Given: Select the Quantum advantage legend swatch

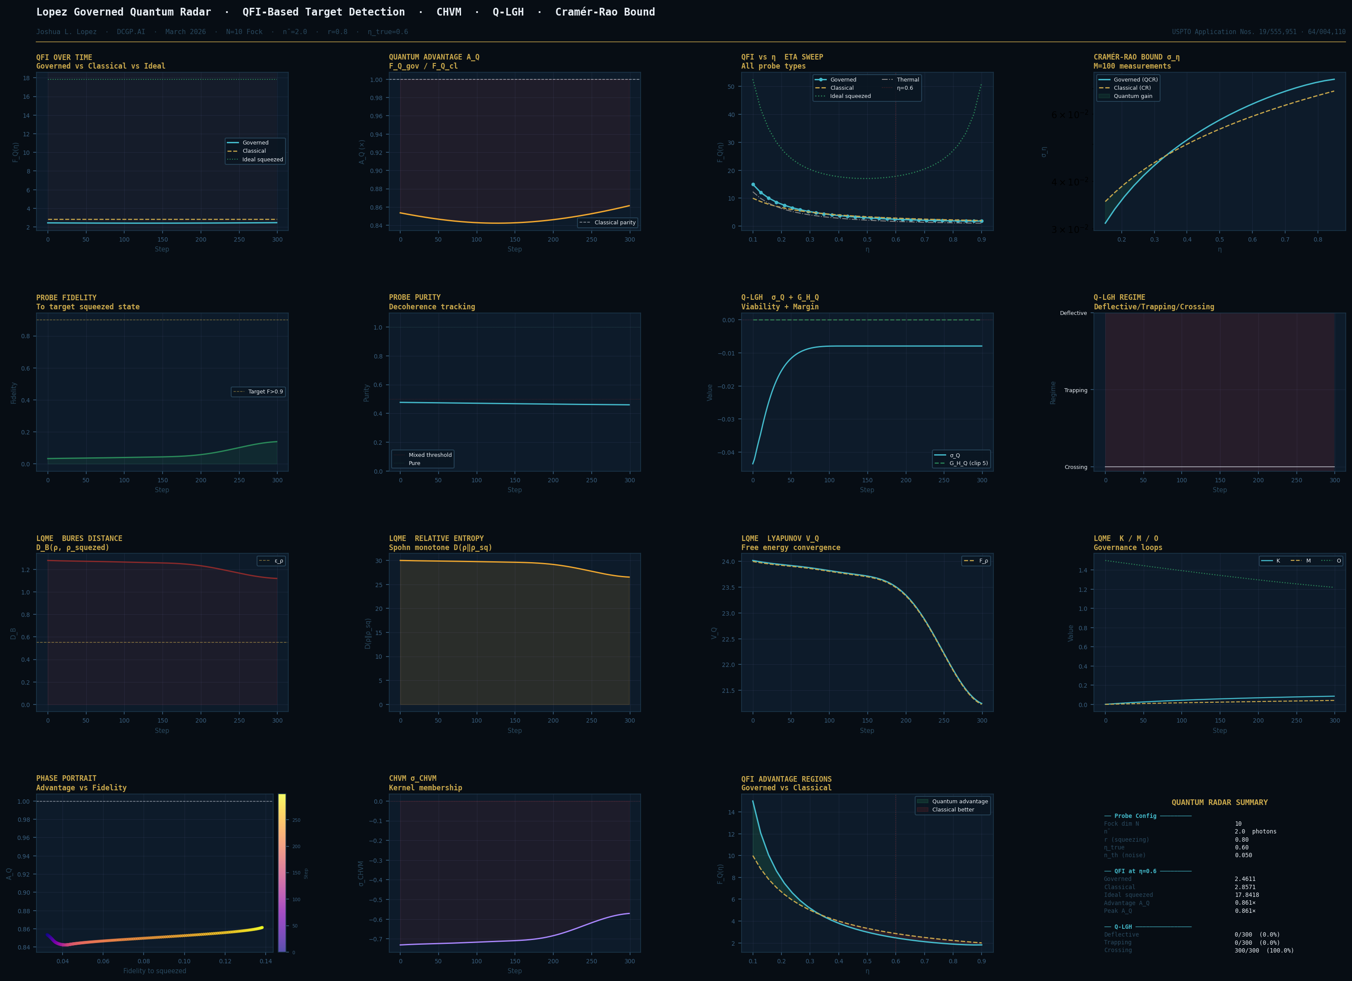Looking at the screenshot, I should 922,802.
